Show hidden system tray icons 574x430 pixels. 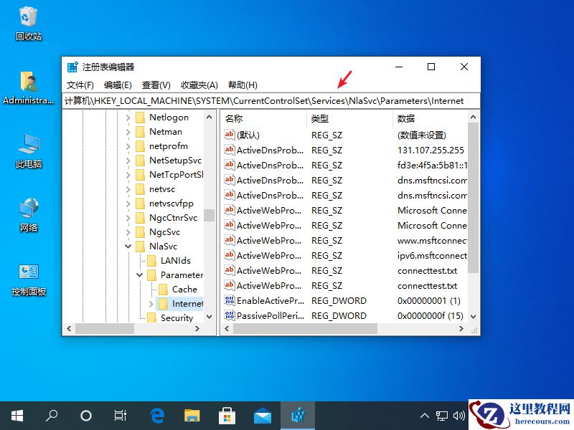[x=425, y=415]
